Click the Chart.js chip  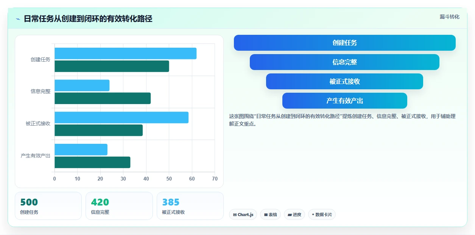(243, 215)
